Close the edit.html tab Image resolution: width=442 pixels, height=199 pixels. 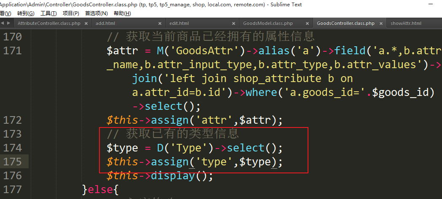coord(233,24)
